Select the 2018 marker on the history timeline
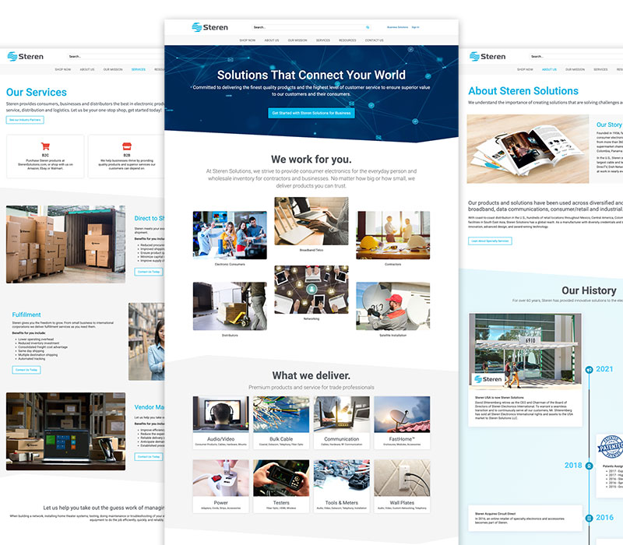The height and width of the screenshot is (545, 623). (589, 466)
